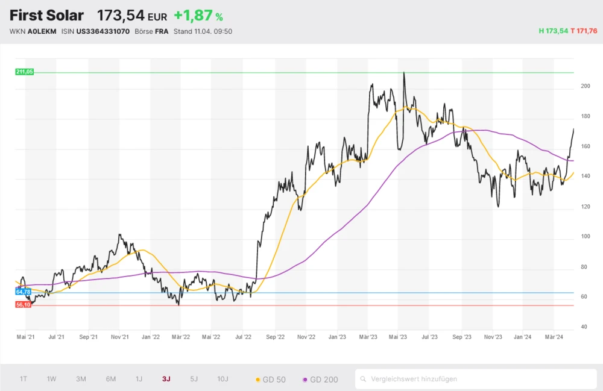Viewport: 603px width, 391px height.
Task: Change chart to the 5J range
Action: coord(194,379)
